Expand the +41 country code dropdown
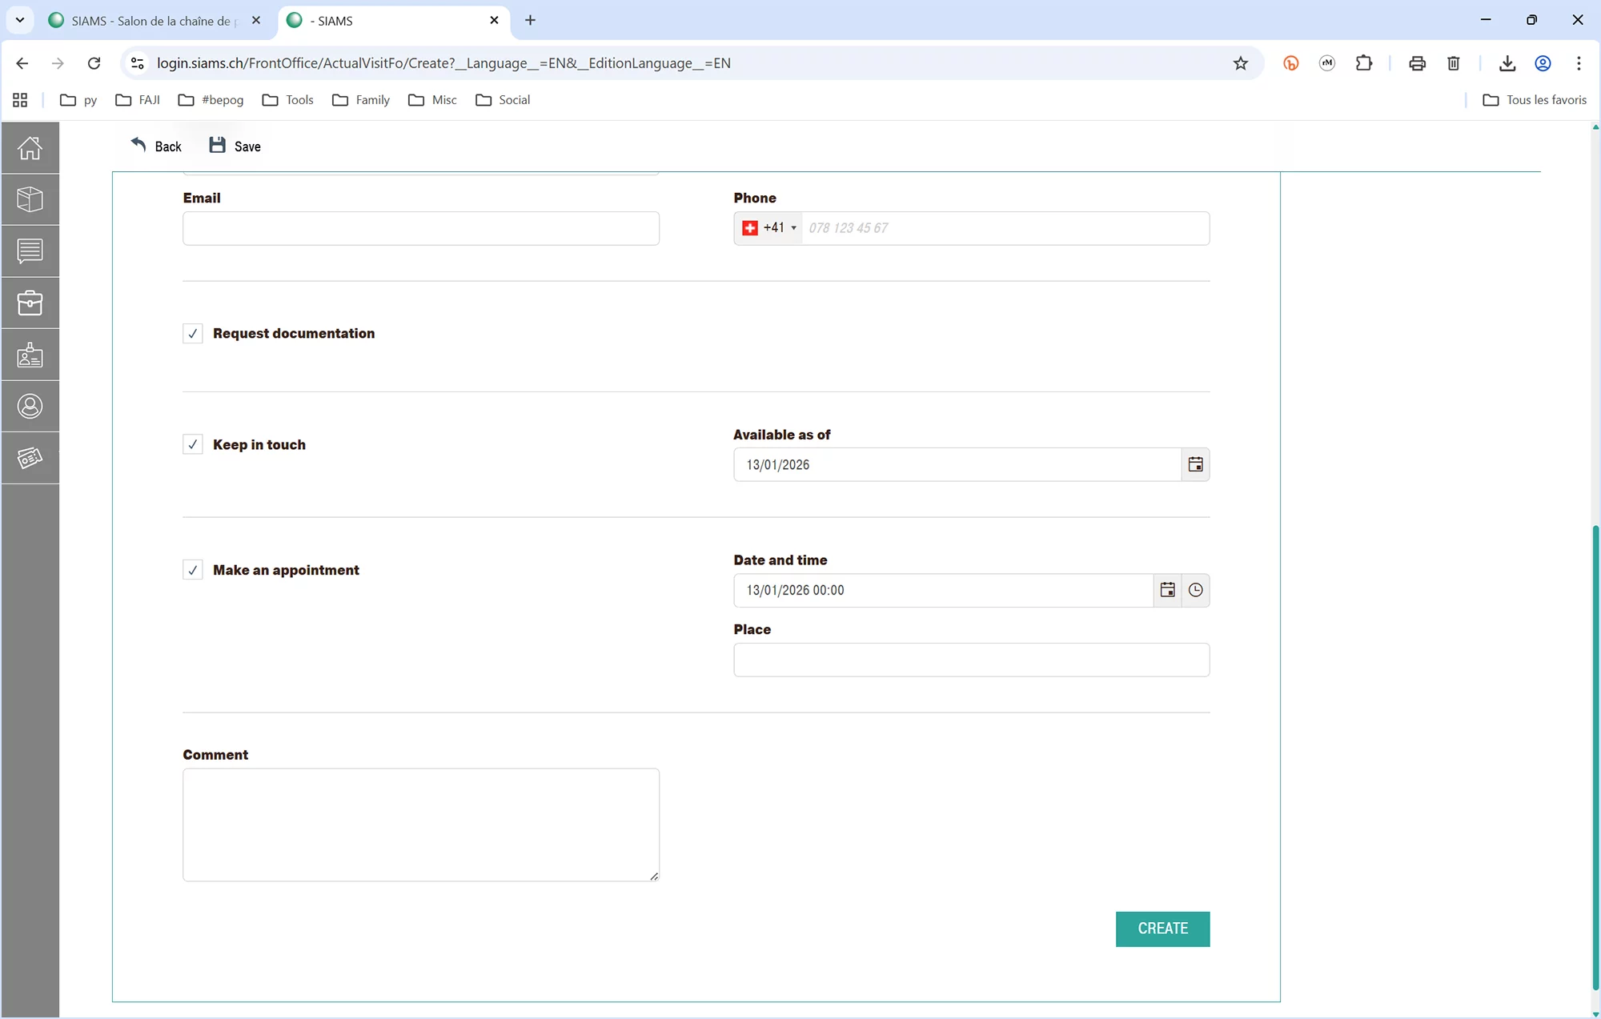Image resolution: width=1601 pixels, height=1019 pixels. [769, 228]
